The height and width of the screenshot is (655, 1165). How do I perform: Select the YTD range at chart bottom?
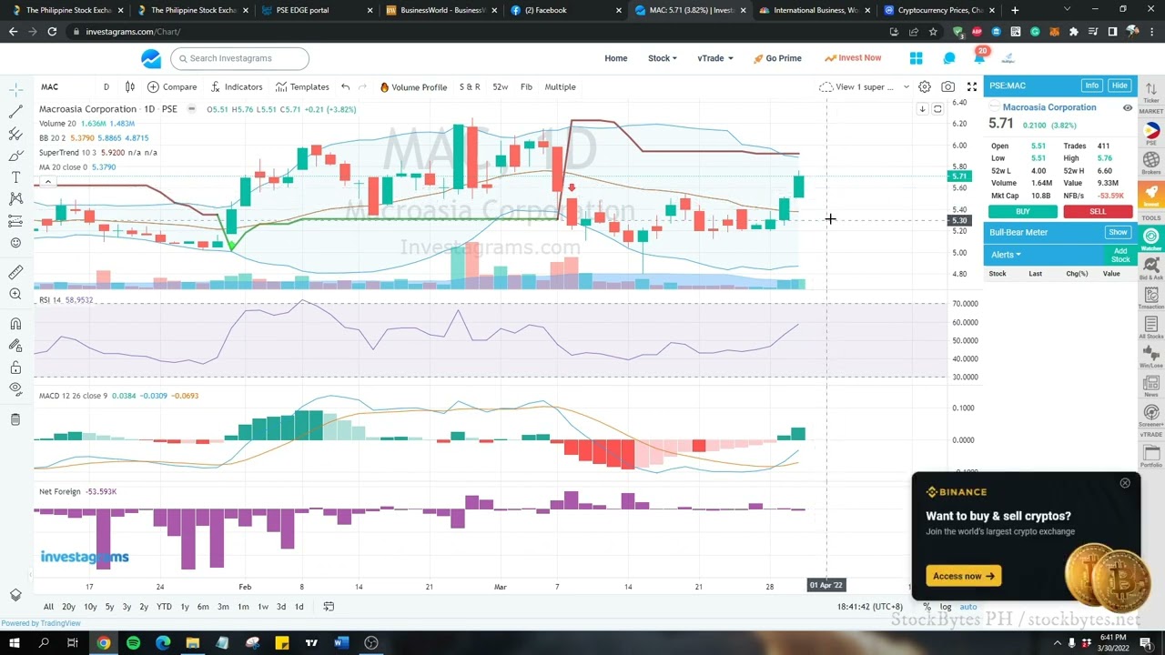click(x=164, y=607)
